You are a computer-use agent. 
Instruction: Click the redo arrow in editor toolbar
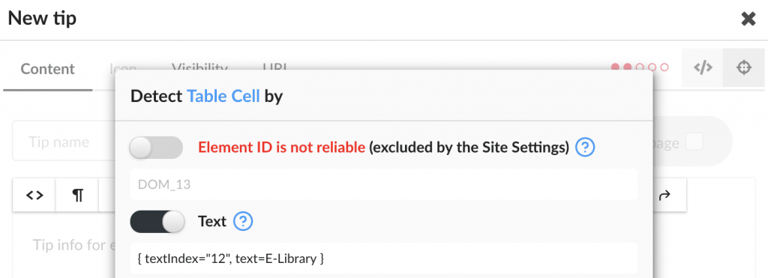(664, 196)
